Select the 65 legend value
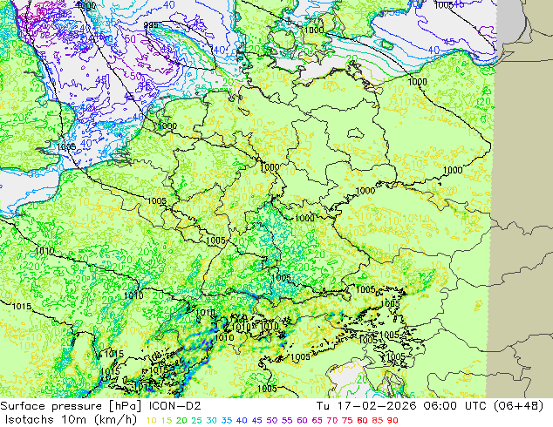Viewport: 553px width, 427px height. (x=317, y=420)
